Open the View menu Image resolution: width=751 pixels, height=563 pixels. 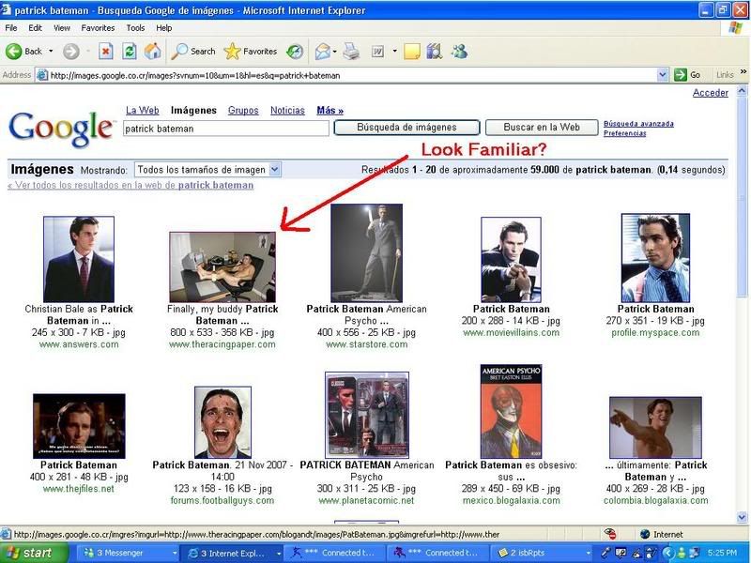(62, 28)
